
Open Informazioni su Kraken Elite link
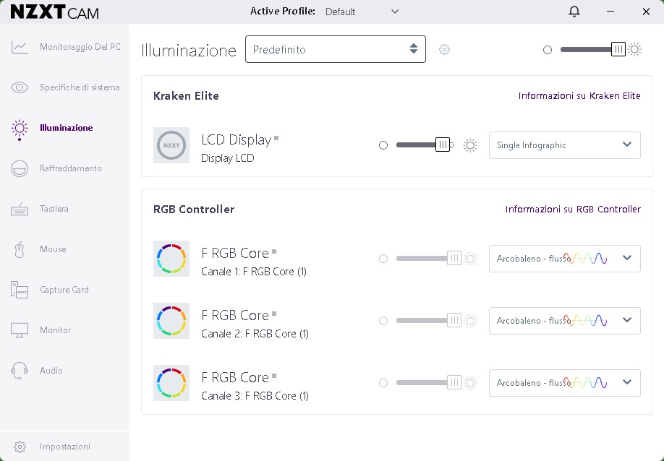pyautogui.click(x=579, y=96)
